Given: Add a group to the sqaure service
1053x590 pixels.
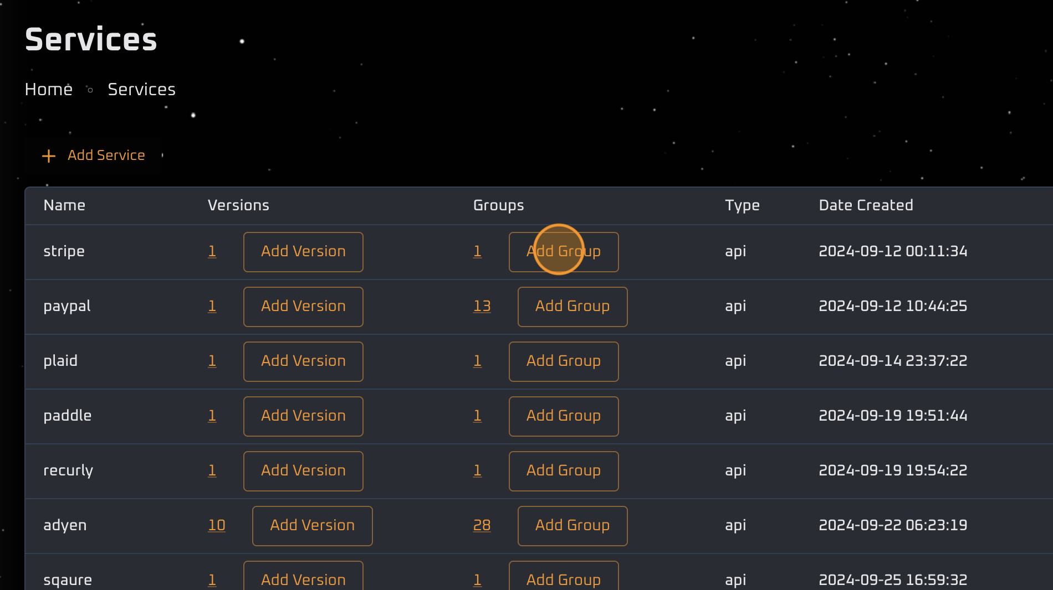Looking at the screenshot, I should point(564,576).
